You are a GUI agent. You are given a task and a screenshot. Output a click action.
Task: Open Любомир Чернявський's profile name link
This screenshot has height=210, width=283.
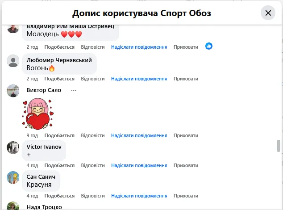59,60
